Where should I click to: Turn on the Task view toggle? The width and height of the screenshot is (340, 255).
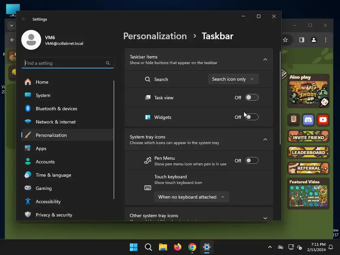pos(252,98)
